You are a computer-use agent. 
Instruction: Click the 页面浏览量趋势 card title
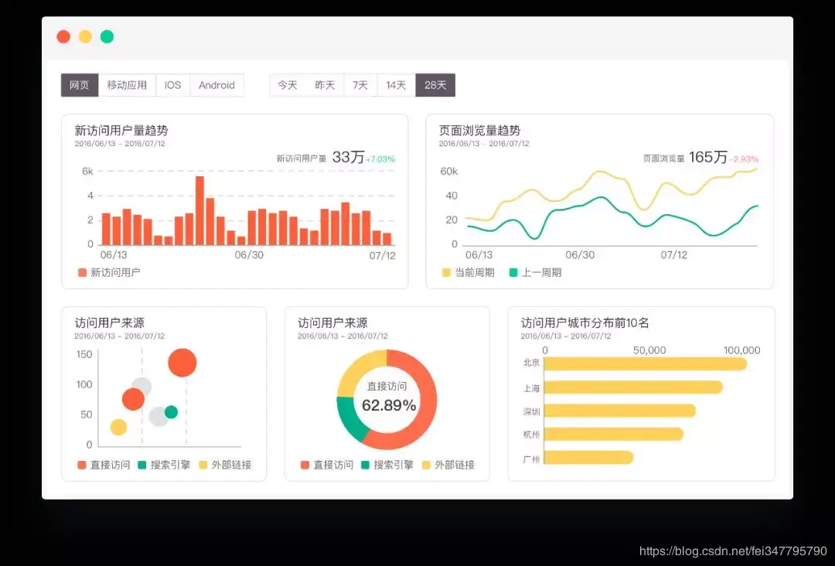[x=480, y=131]
